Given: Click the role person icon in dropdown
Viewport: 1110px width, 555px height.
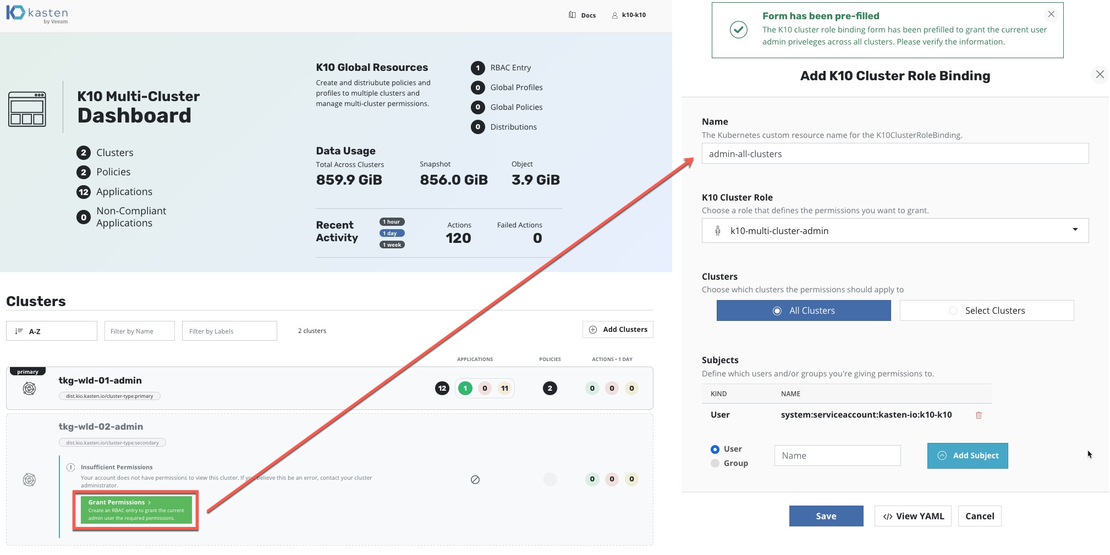Looking at the screenshot, I should [717, 231].
